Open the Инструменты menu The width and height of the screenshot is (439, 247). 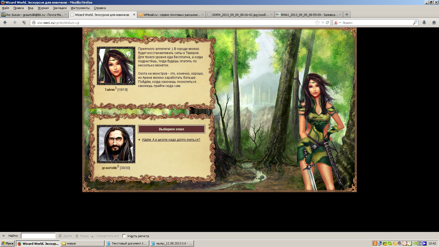click(80, 8)
